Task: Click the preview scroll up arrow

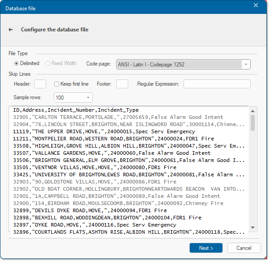Action: (x=253, y=111)
